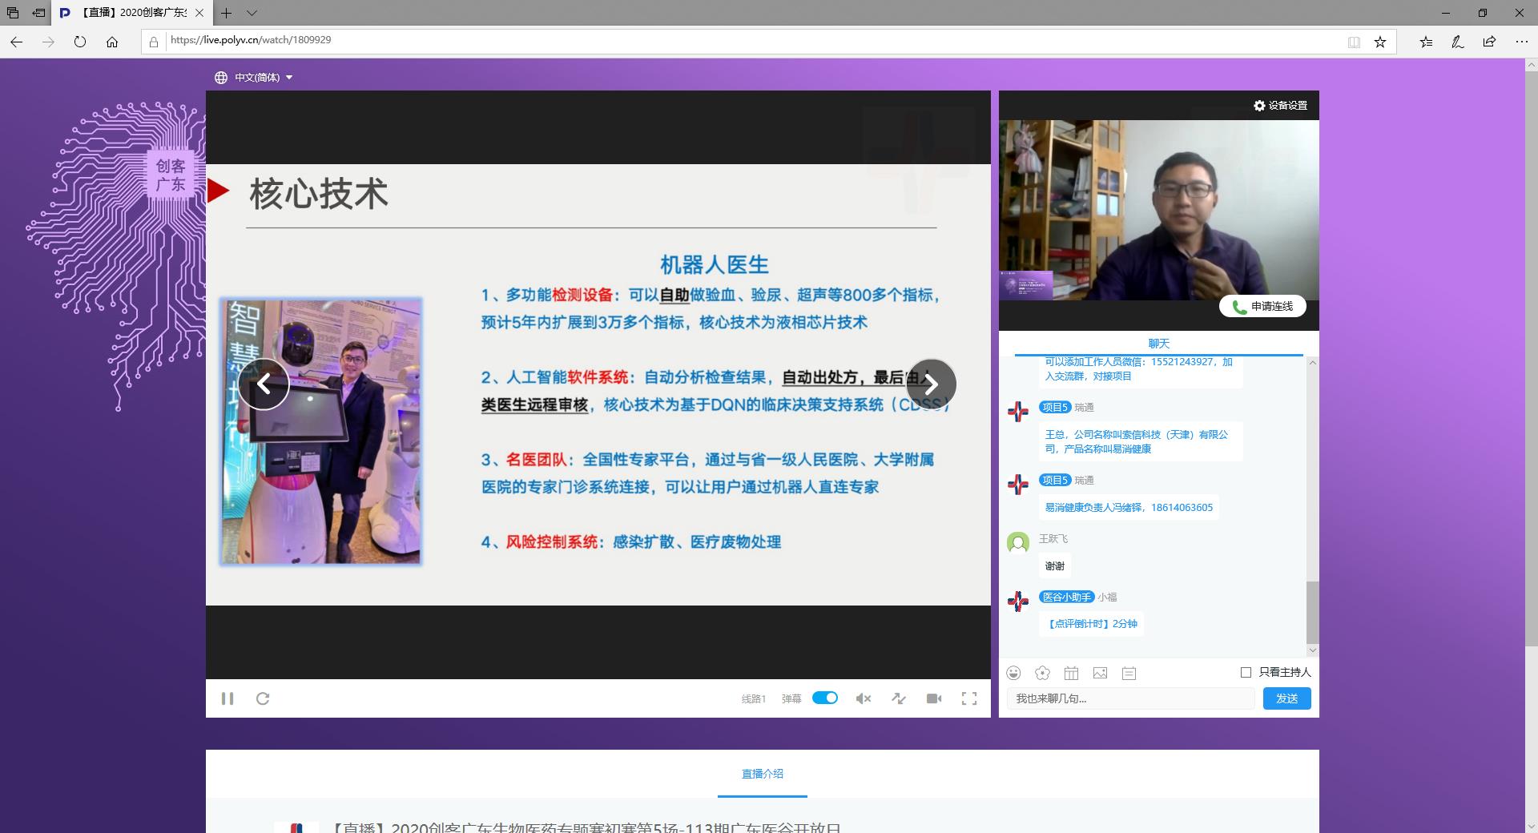Click the flower/sticker icon in chat toolbar

point(1043,674)
